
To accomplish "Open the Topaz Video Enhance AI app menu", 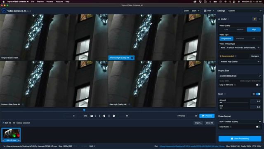I will click(x=18, y=2).
